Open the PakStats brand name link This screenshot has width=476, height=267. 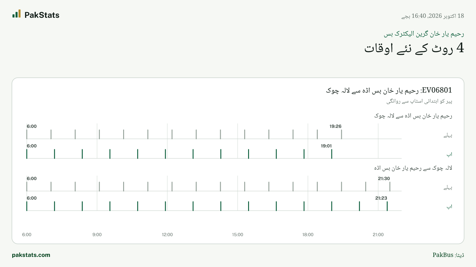pos(42,15)
